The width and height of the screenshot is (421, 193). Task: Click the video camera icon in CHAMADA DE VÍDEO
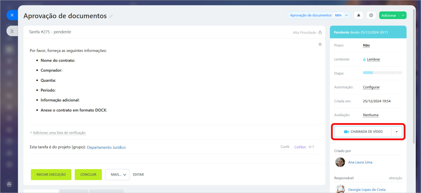pyautogui.click(x=346, y=132)
